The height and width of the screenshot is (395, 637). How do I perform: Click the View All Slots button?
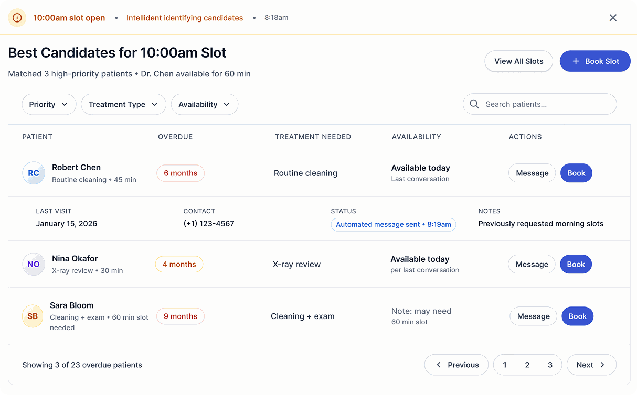(x=519, y=61)
